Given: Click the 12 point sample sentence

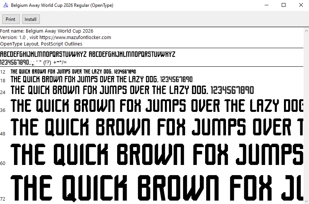Looking at the screenshot, I should [x=73, y=71].
